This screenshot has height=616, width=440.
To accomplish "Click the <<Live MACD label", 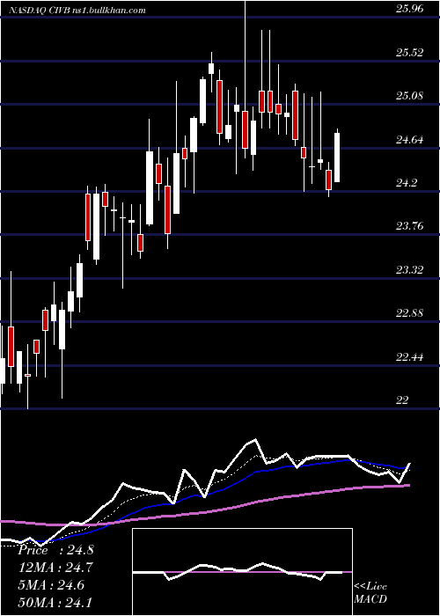I will (370, 593).
